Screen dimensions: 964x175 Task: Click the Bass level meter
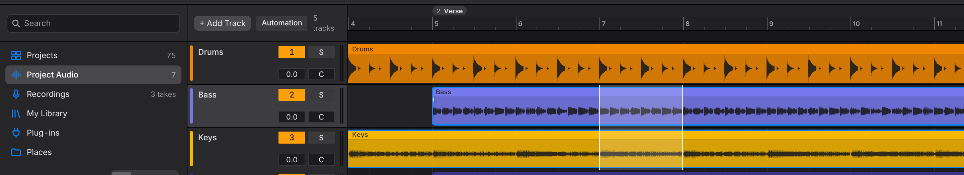point(342,106)
